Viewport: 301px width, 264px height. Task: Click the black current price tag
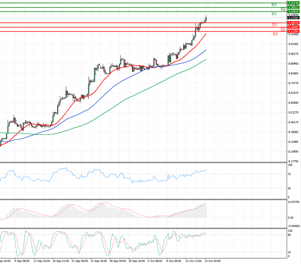tap(294, 18)
